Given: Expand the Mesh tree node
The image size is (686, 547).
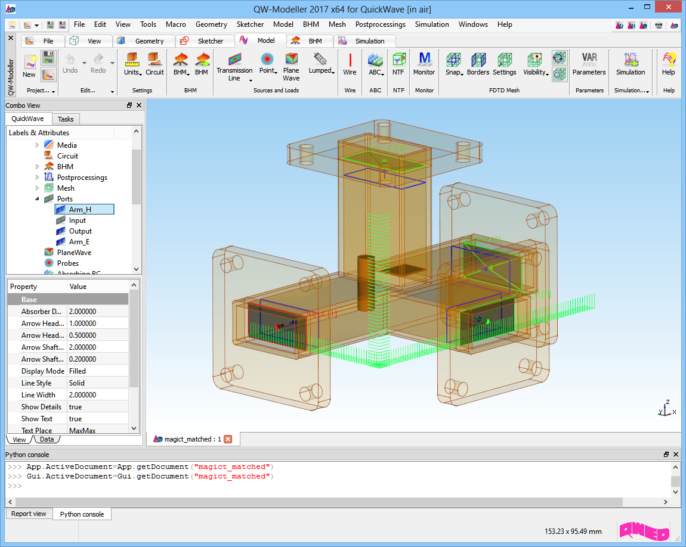Looking at the screenshot, I should (37, 188).
